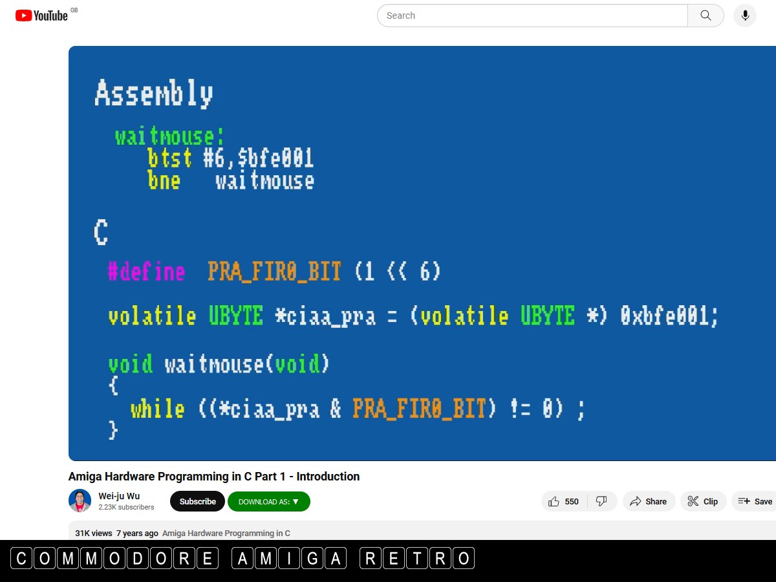The image size is (776, 582).
Task: Click the COMMODORE AMIGA RETRO banner
Action: 242,558
